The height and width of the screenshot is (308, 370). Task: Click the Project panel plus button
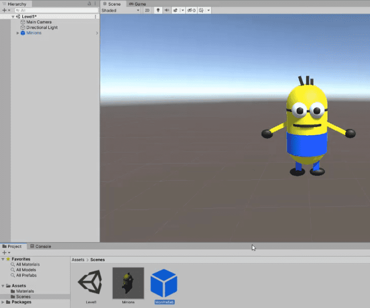pos(4,253)
